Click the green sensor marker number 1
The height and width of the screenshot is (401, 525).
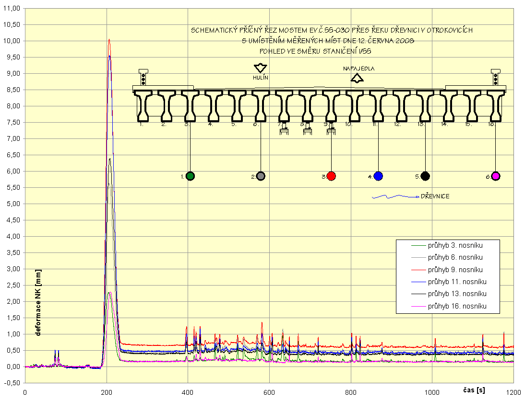point(190,176)
